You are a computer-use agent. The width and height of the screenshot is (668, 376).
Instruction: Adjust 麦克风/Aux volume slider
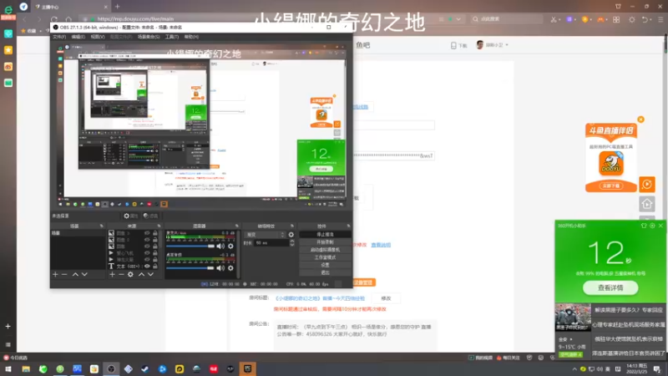(x=190, y=246)
